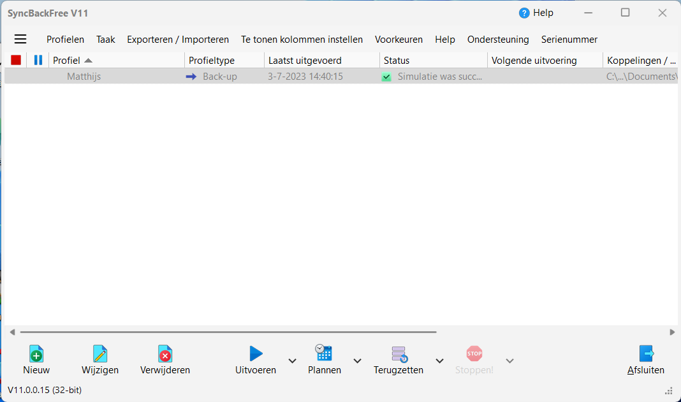Click the Wijzigen edit icon

pyautogui.click(x=100, y=354)
